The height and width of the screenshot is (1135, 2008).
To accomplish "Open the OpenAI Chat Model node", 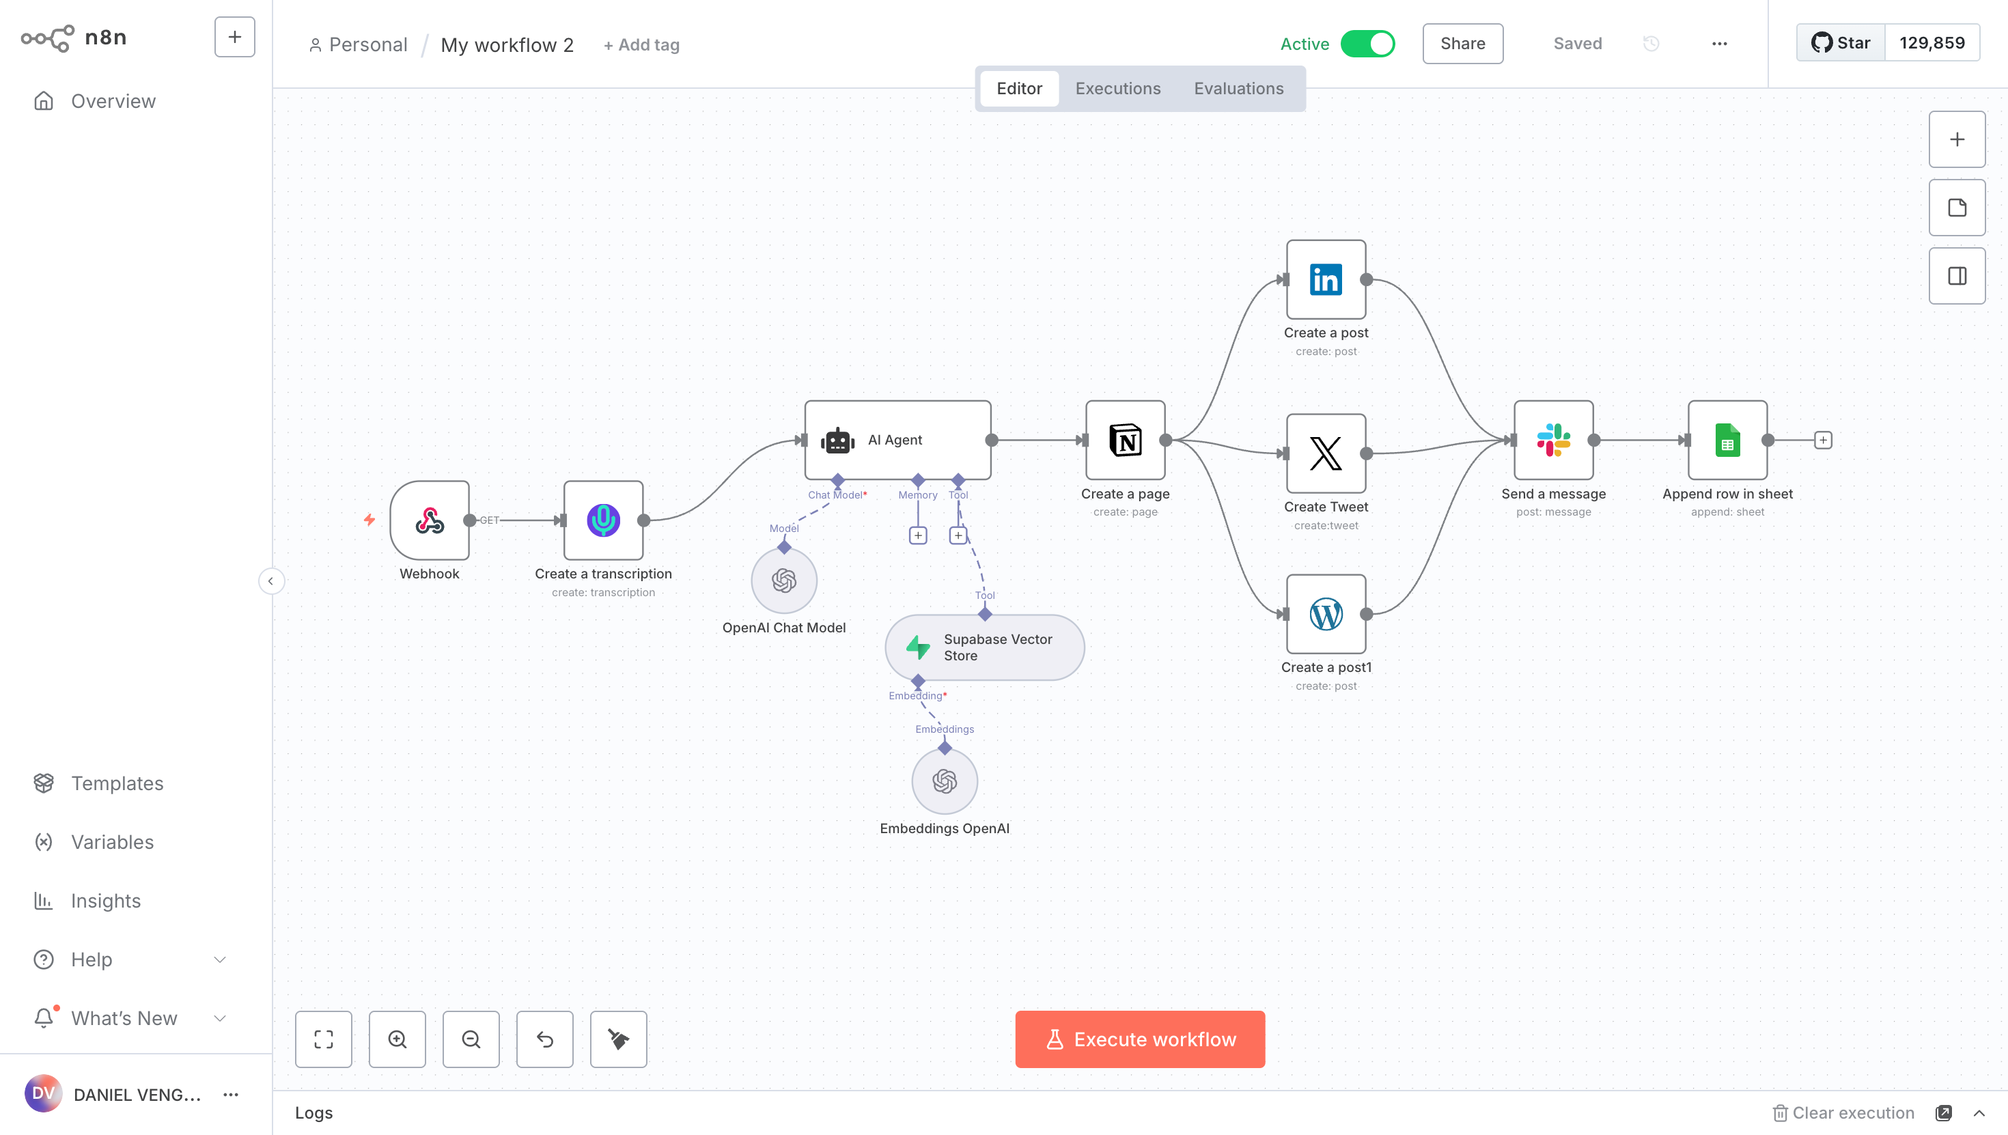I will [784, 580].
